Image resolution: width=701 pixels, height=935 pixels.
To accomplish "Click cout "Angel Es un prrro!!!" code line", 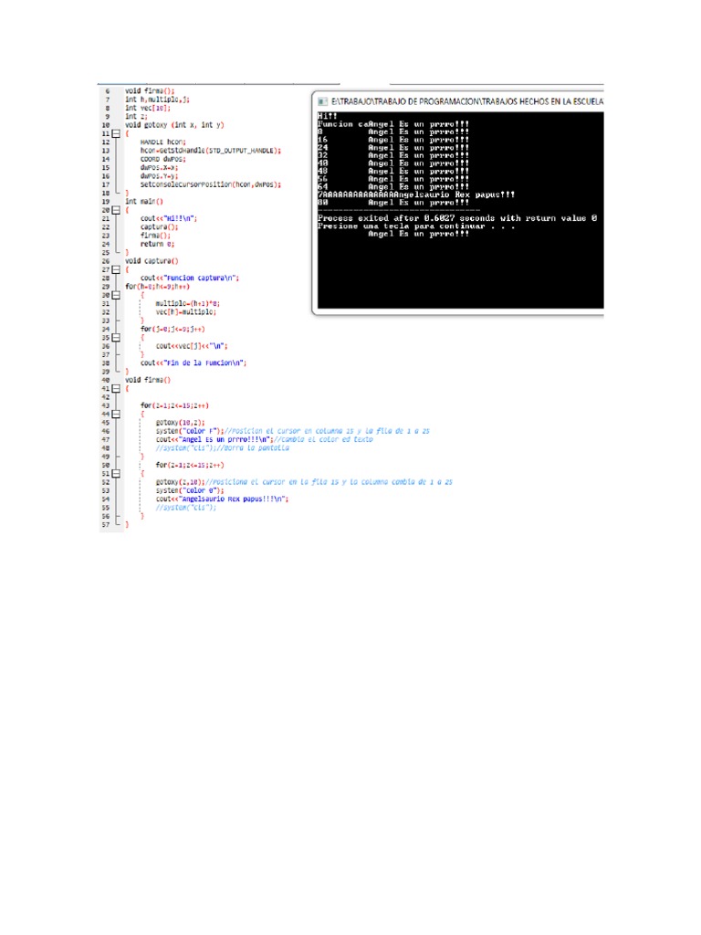I will point(214,439).
